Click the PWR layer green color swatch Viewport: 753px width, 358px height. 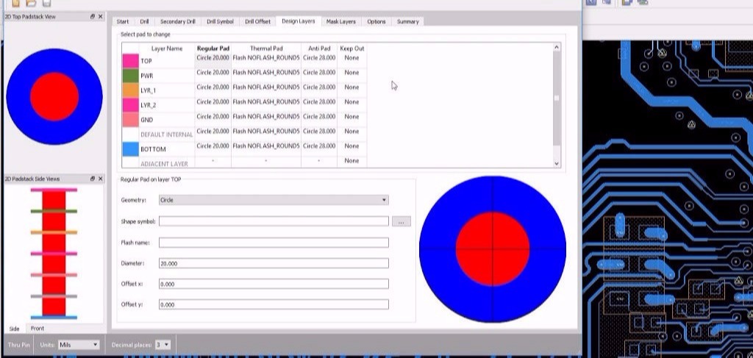[129, 75]
